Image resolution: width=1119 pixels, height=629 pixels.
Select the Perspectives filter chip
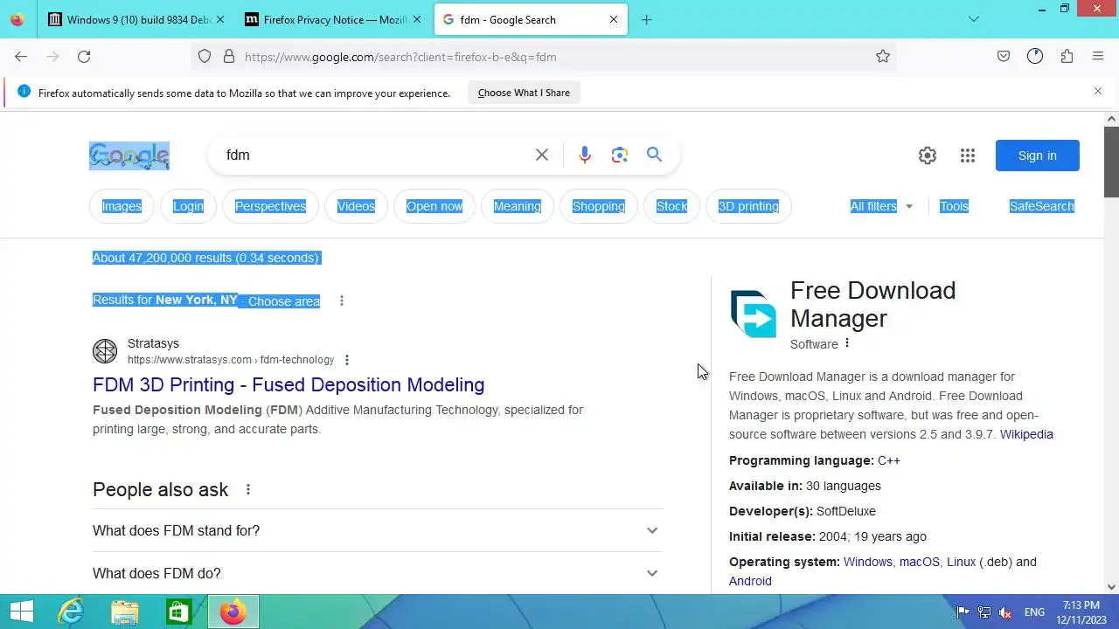[x=270, y=206]
